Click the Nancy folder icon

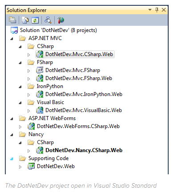23,134
